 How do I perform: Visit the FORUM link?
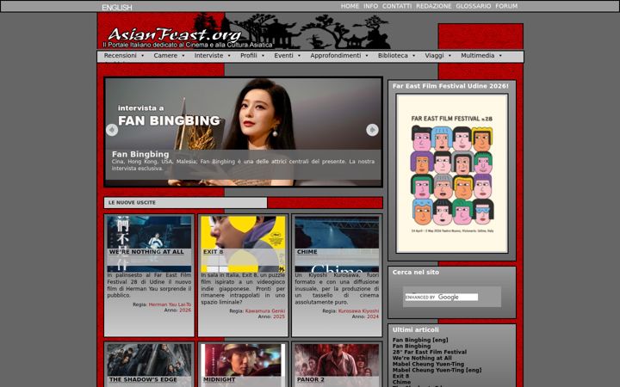point(506,6)
